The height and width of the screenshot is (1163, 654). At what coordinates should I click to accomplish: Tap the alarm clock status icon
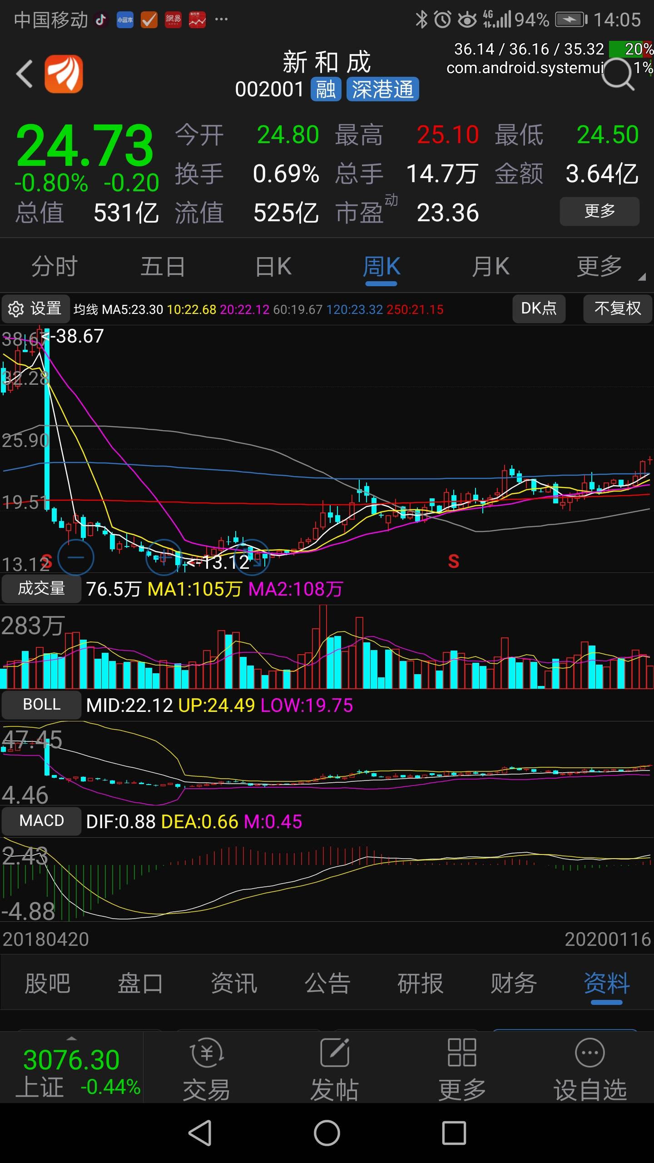[443, 20]
